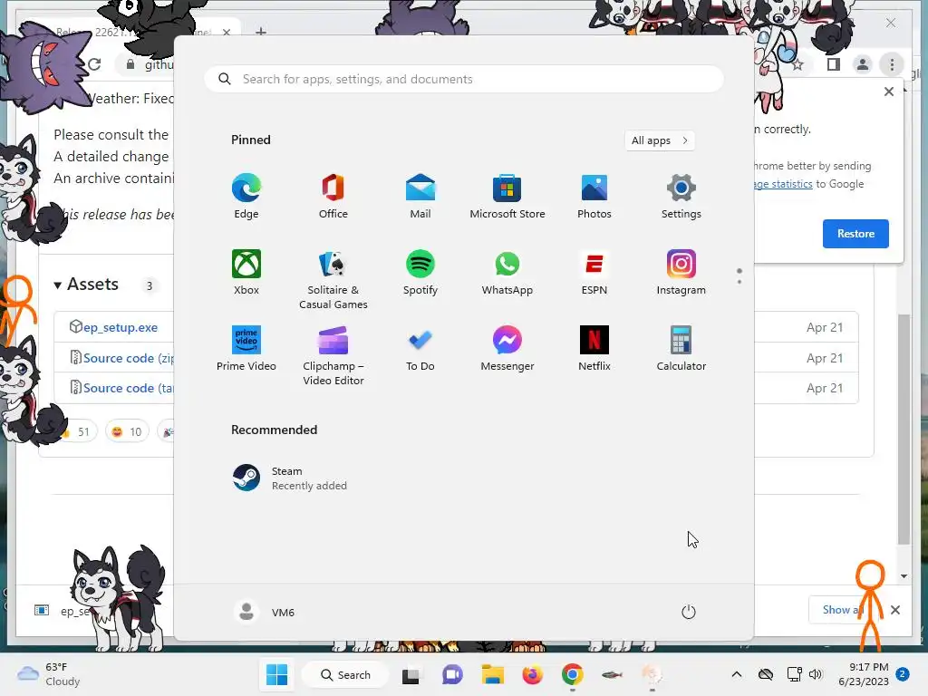This screenshot has height=696, width=928.
Task: Open a new Chrome tab
Action: pyautogui.click(x=261, y=31)
